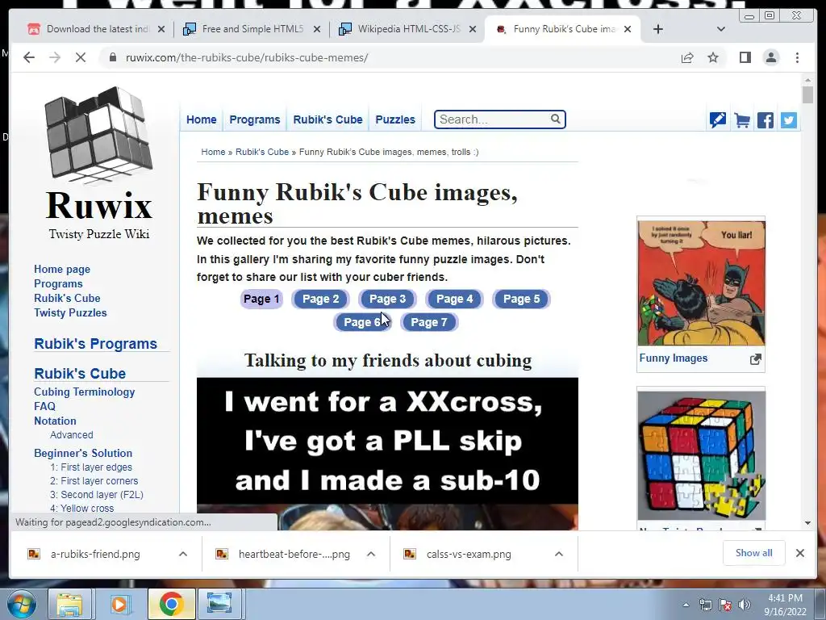Screen dimensions: 826x620
Task: Go to Page 1 button
Action: (261, 299)
